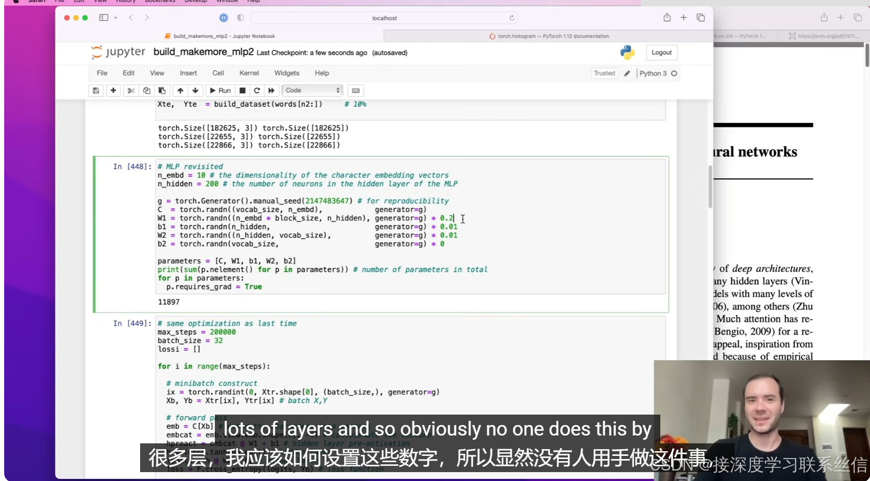Open the Kernel menu in Jupyter

(x=249, y=73)
